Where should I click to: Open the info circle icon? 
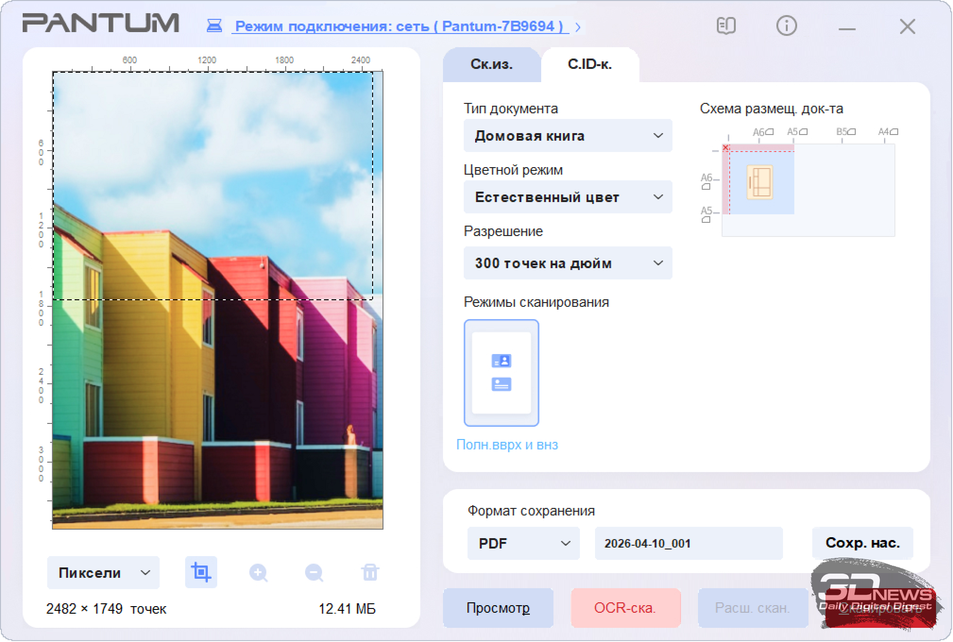[786, 26]
